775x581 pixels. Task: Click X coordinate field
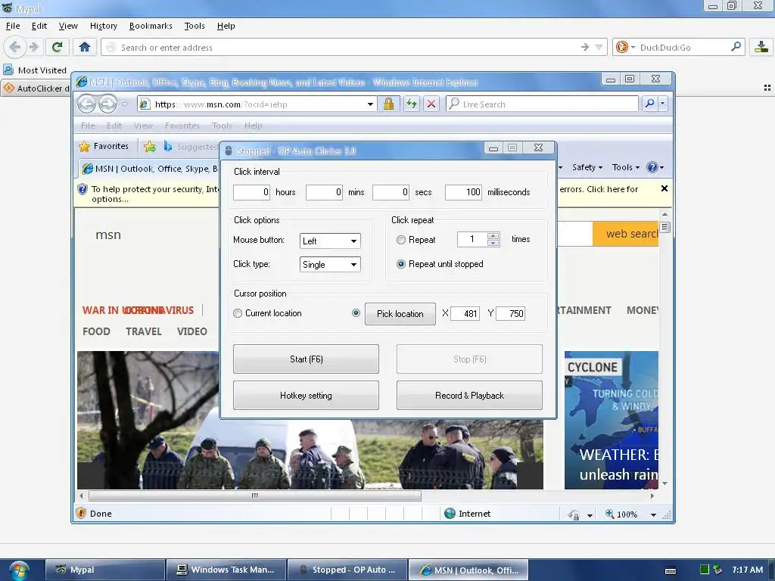(465, 313)
